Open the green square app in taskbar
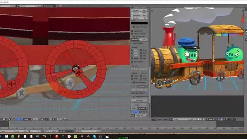 [x=76, y=136]
